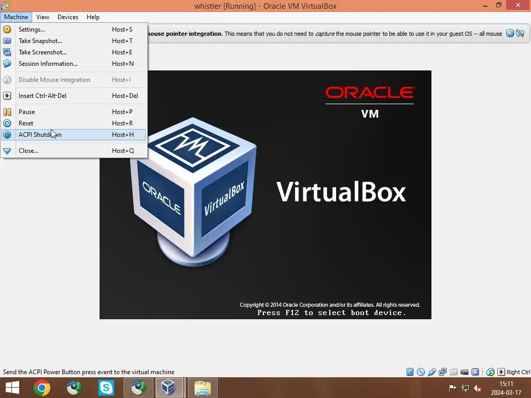531x398 pixels.
Task: Click the shared folders status icon
Action: [x=453, y=372]
